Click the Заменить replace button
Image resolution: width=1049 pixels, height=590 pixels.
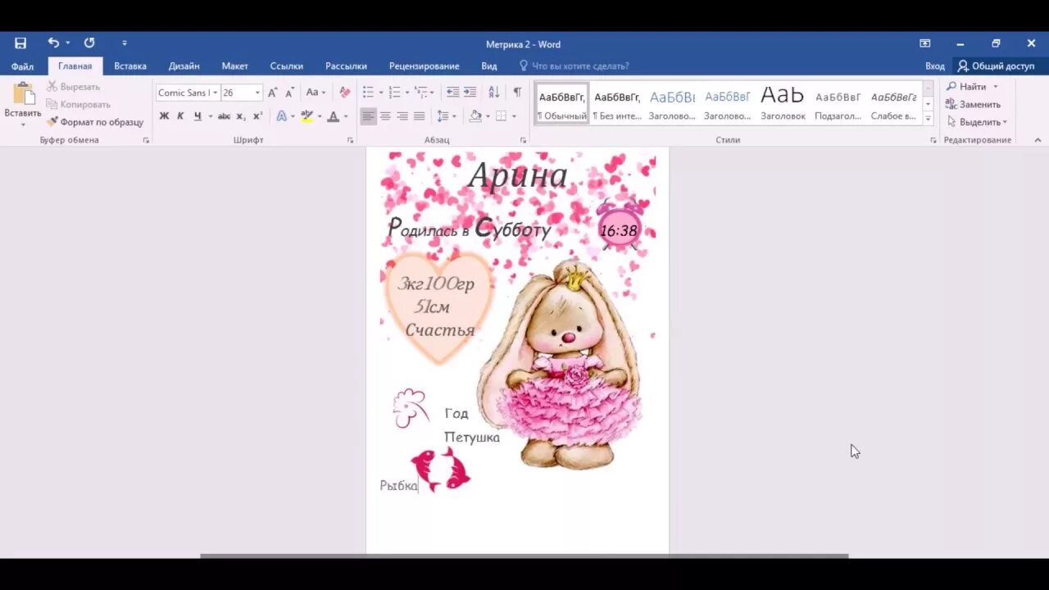click(x=973, y=104)
